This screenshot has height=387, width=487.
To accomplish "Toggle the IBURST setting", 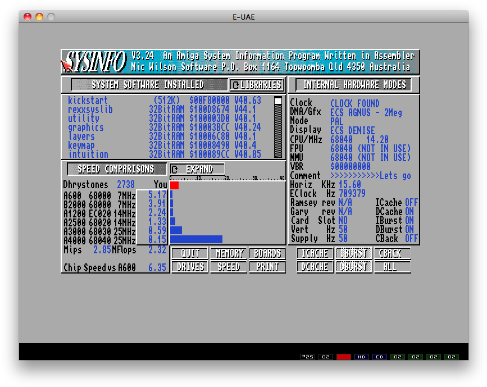I will point(353,253).
